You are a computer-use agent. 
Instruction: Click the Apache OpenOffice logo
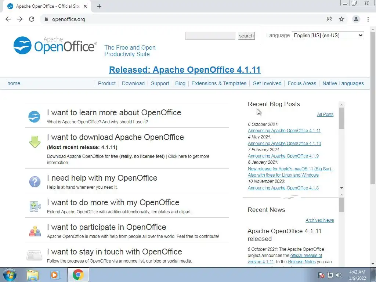click(55, 45)
